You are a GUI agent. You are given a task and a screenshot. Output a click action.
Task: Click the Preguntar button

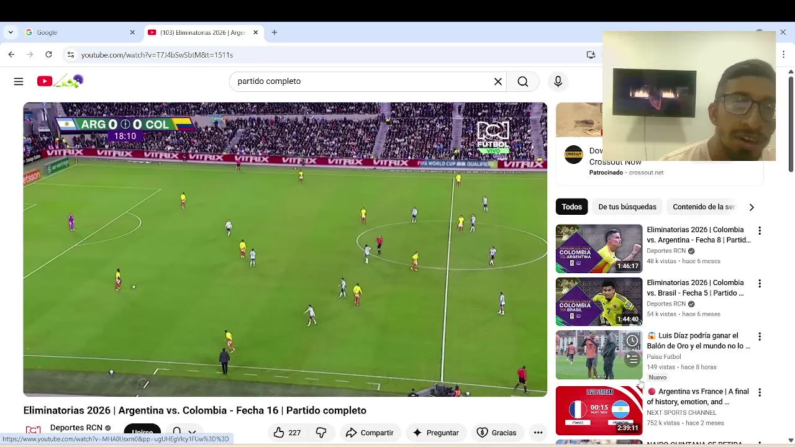coord(435,433)
